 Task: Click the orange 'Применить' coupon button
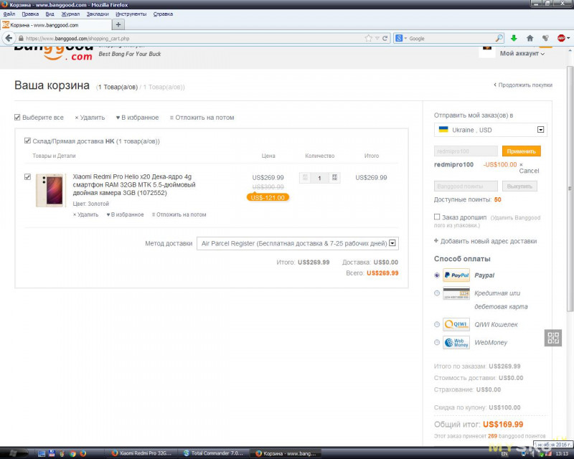(x=522, y=151)
